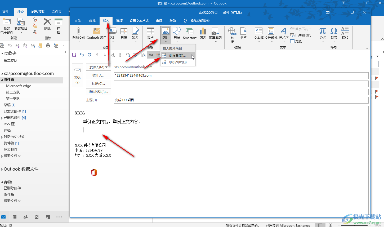384x227 pixels.
Task: Undo the last action in message toolbar
Action: point(82,55)
